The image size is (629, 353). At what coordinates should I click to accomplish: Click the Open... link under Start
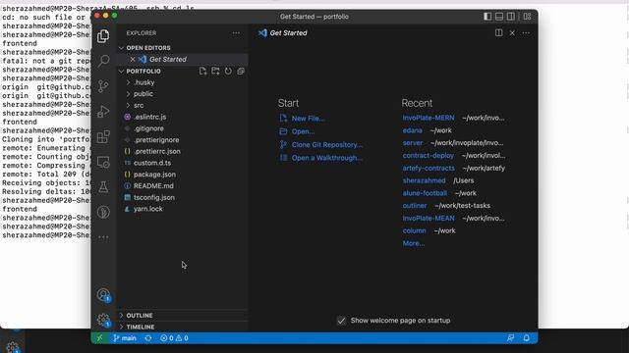click(x=303, y=131)
